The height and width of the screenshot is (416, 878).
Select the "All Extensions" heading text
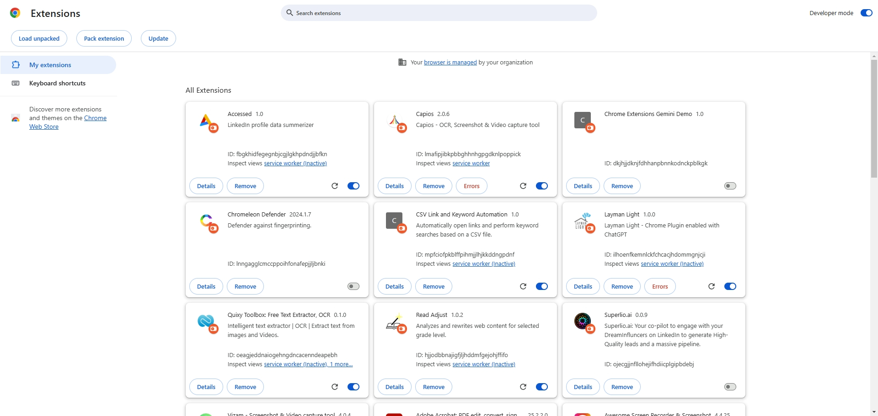tap(209, 90)
